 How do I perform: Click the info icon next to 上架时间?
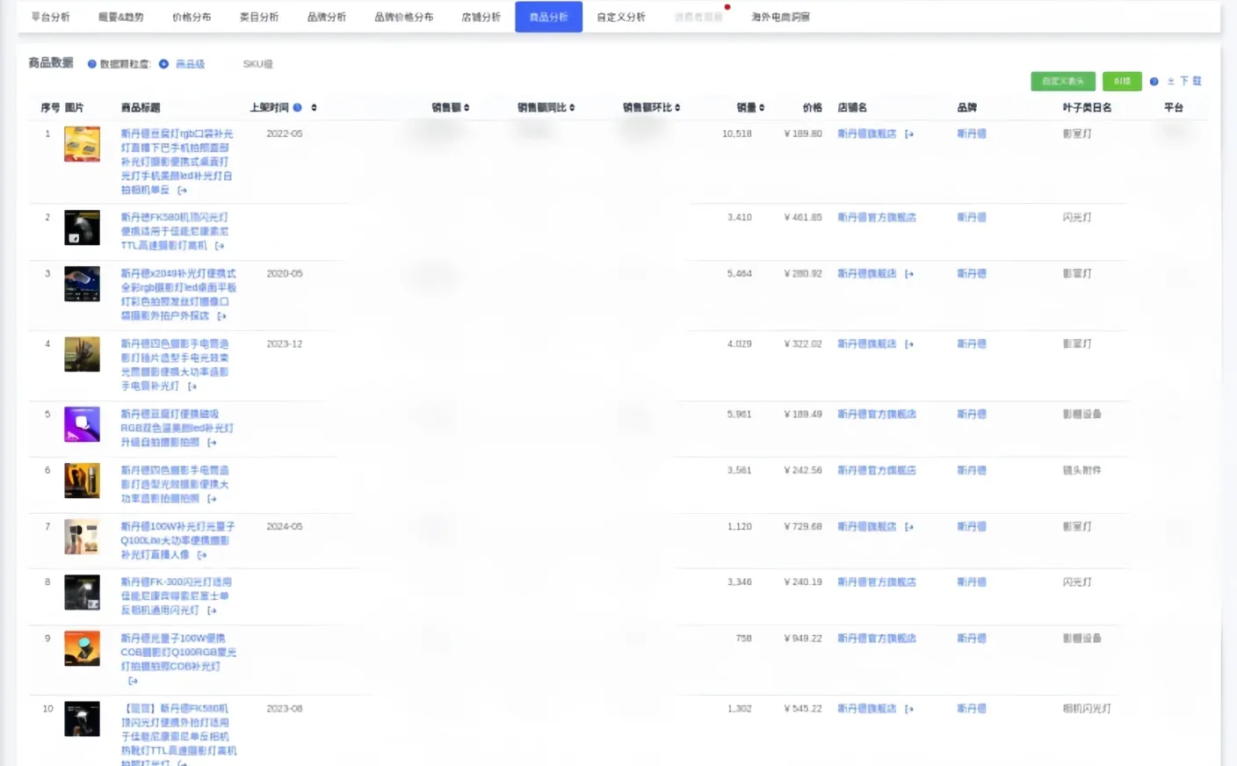click(x=298, y=107)
